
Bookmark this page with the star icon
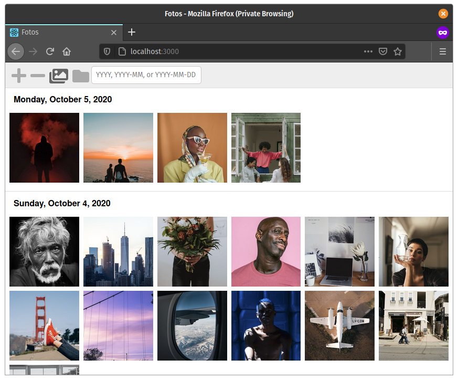coord(398,51)
